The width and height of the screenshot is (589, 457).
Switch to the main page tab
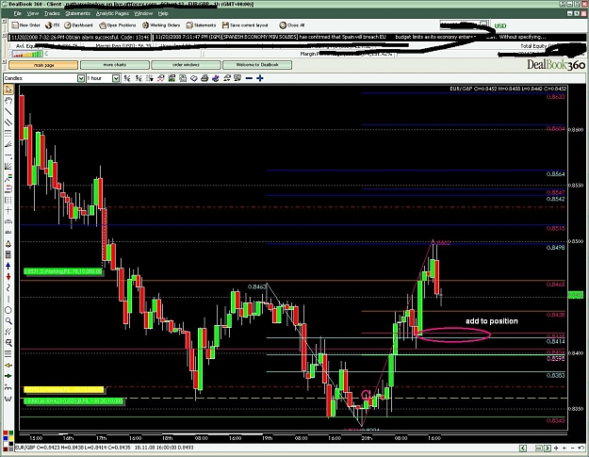coord(43,65)
